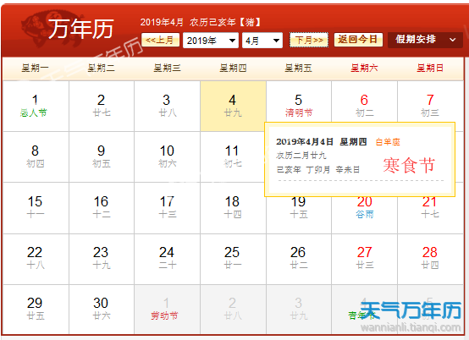Select date 18 十四

click(233, 208)
